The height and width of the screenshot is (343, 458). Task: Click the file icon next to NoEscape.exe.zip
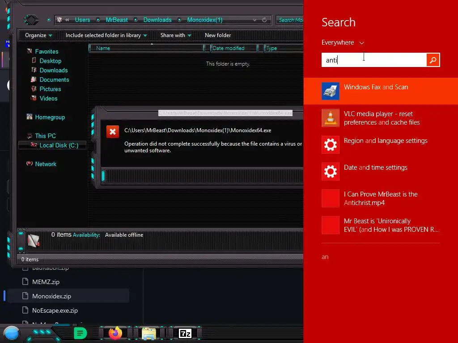[25, 310]
